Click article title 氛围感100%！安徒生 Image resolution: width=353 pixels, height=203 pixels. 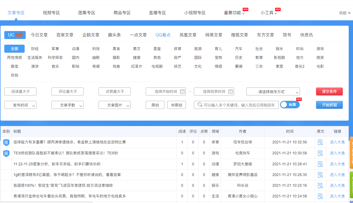point(63,185)
